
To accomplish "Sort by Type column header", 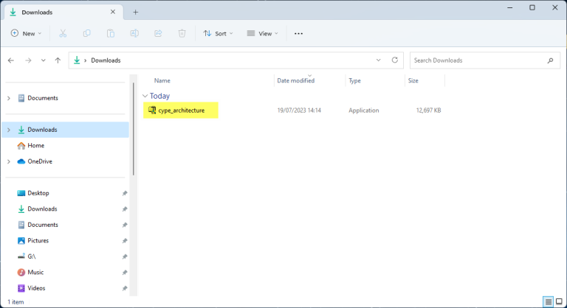I will click(354, 80).
